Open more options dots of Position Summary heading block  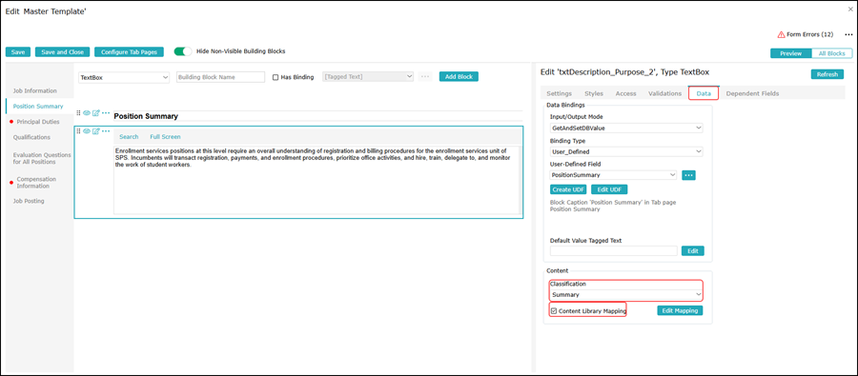point(106,113)
